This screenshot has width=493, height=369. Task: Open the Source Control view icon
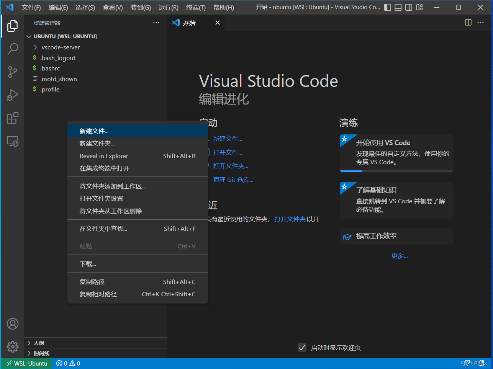pos(13,72)
